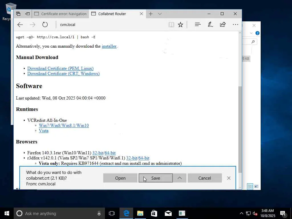This screenshot has width=292, height=219.
Task: Download Firefox 64-bit link
Action: click(x=110, y=153)
